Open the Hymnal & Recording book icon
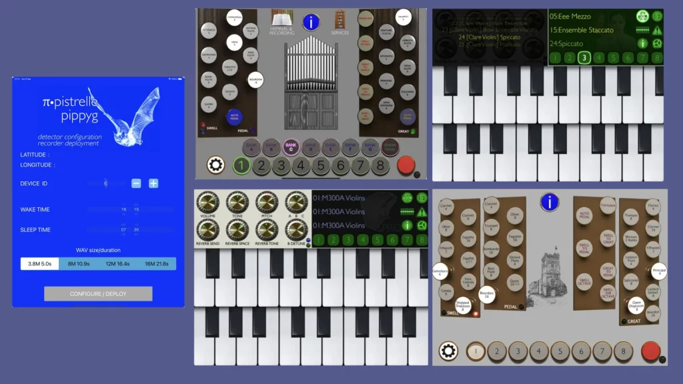 pyautogui.click(x=281, y=20)
